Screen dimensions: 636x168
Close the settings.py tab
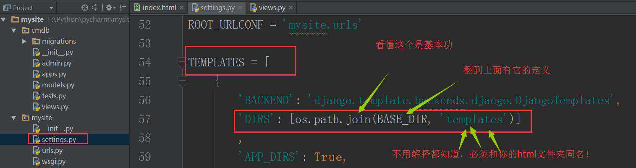point(240,8)
